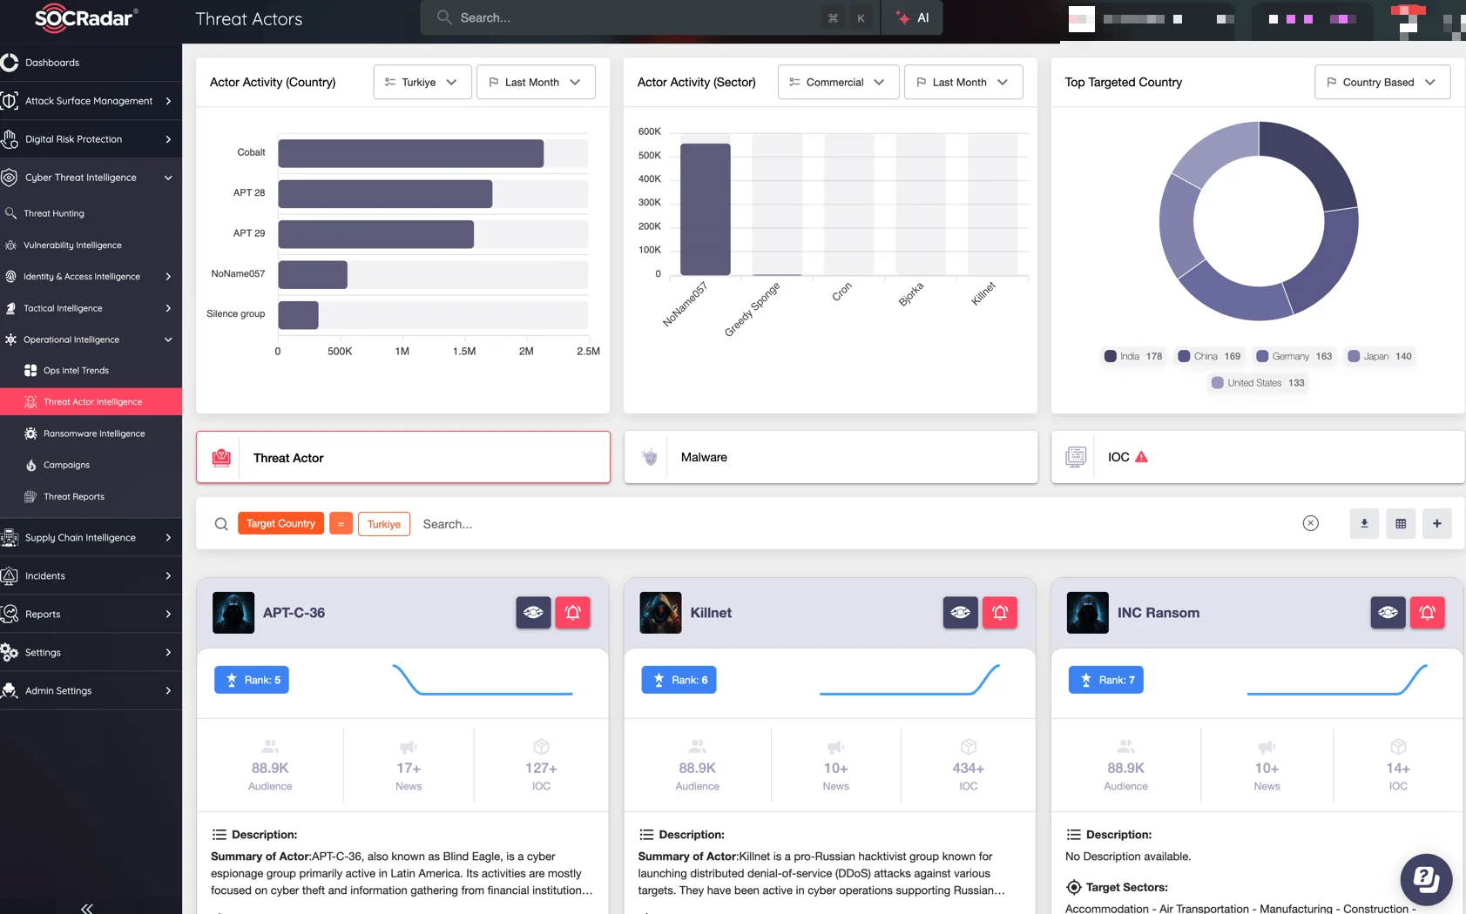Open the help chat bubble
Screen dimensions: 1466x914
point(1426,879)
